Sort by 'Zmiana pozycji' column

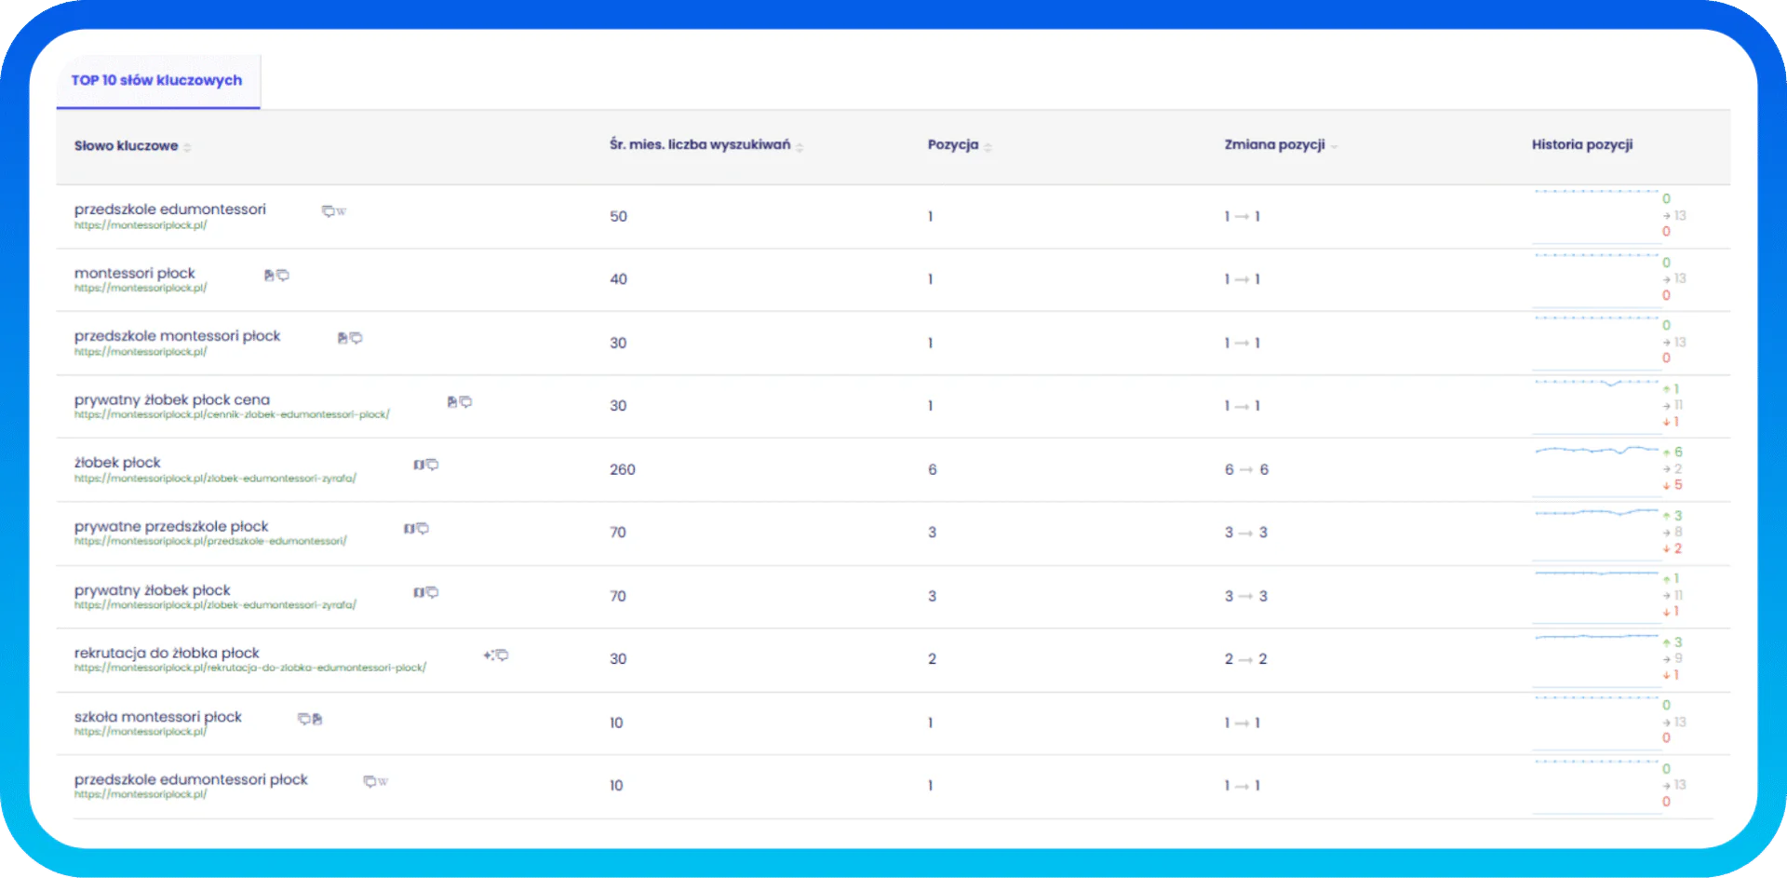1334,146
